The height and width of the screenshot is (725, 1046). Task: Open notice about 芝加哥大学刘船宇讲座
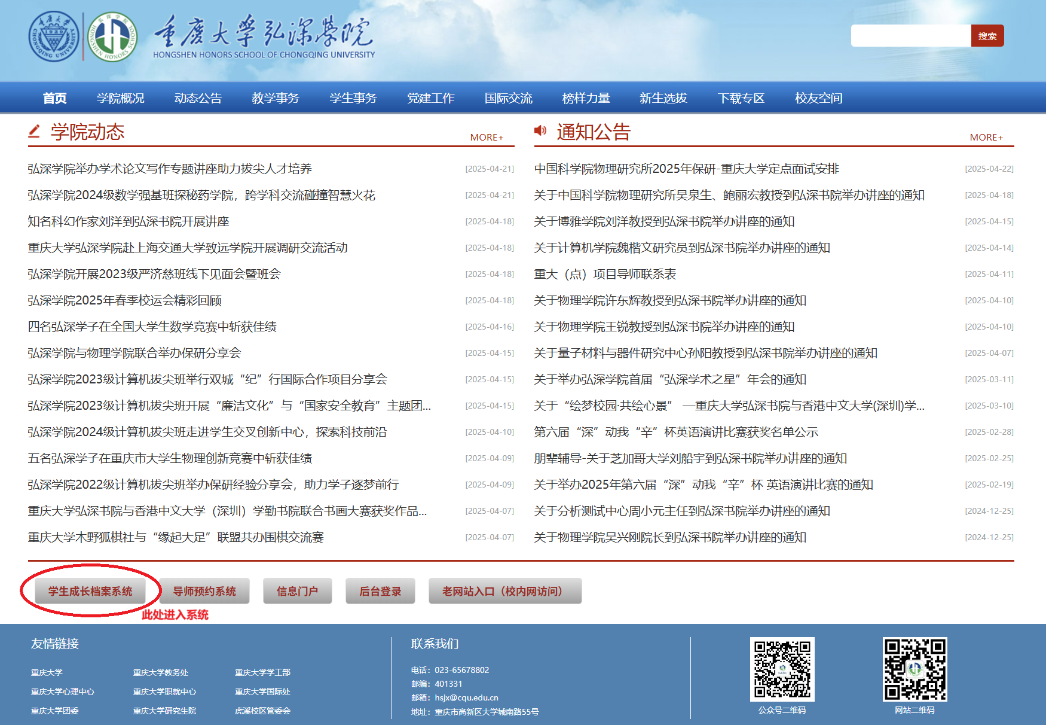[x=690, y=458]
